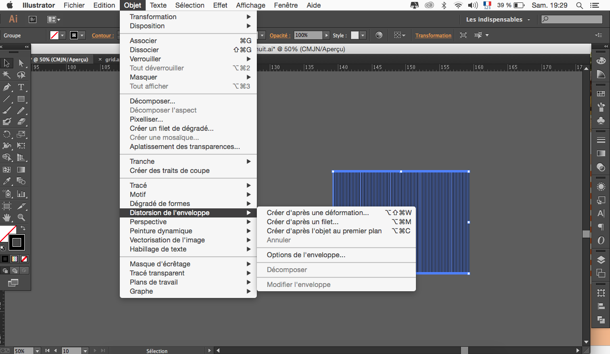This screenshot has width=610, height=354.
Task: Set fill to None in toolbox
Action: click(x=24, y=259)
